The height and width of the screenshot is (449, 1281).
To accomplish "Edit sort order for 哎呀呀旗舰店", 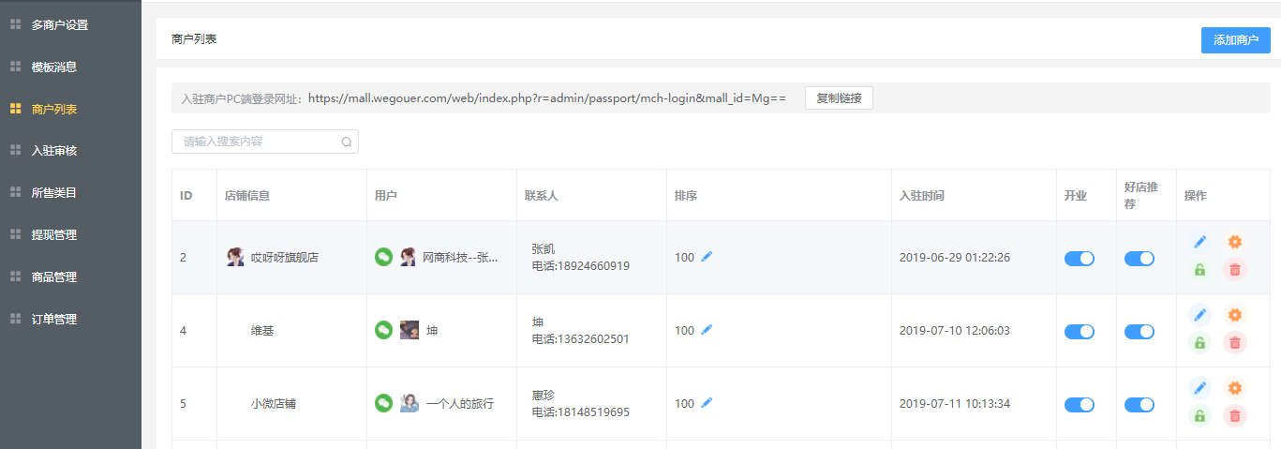I will tap(707, 256).
